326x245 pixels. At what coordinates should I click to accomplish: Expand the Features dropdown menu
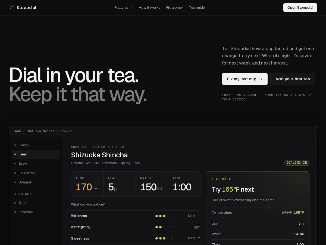tap(124, 8)
